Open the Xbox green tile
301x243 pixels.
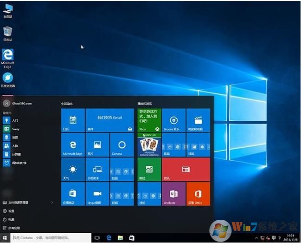tap(149, 120)
